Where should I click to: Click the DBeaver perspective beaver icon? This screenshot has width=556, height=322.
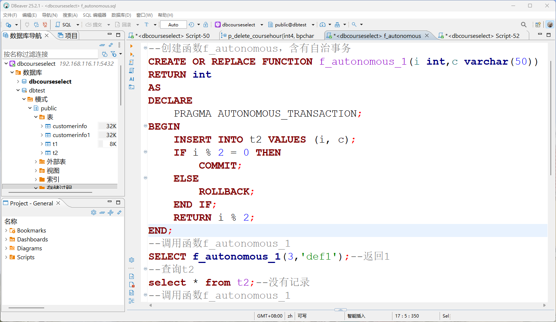[x=550, y=25]
